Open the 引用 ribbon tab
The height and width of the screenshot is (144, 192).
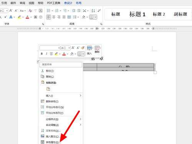[4, 3]
